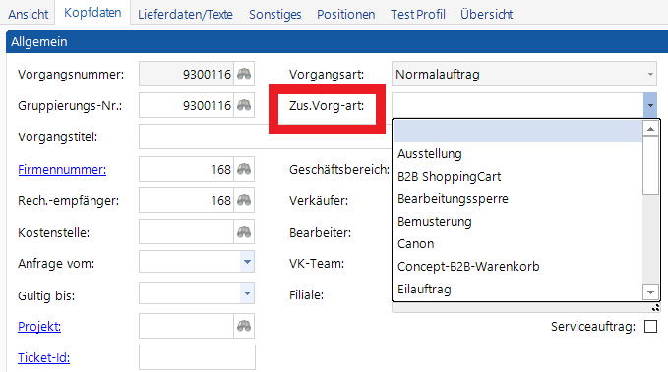Switch to Test Profil tab

point(417,14)
